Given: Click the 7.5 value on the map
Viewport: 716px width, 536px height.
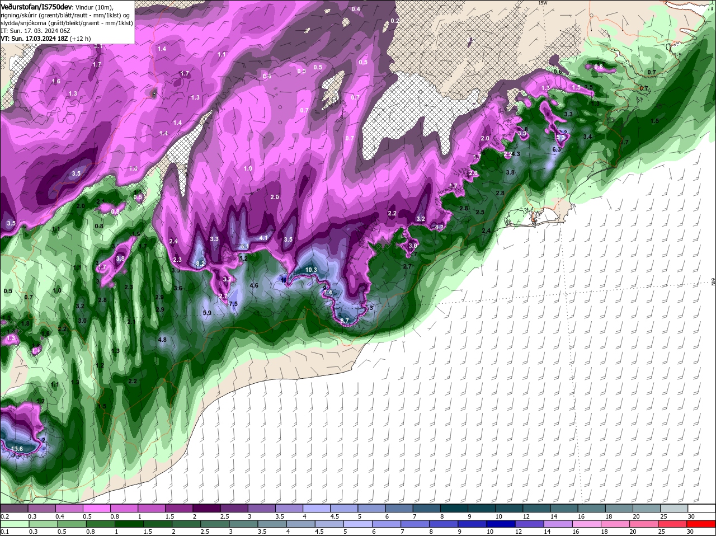Looking at the screenshot, I should pos(233,304).
